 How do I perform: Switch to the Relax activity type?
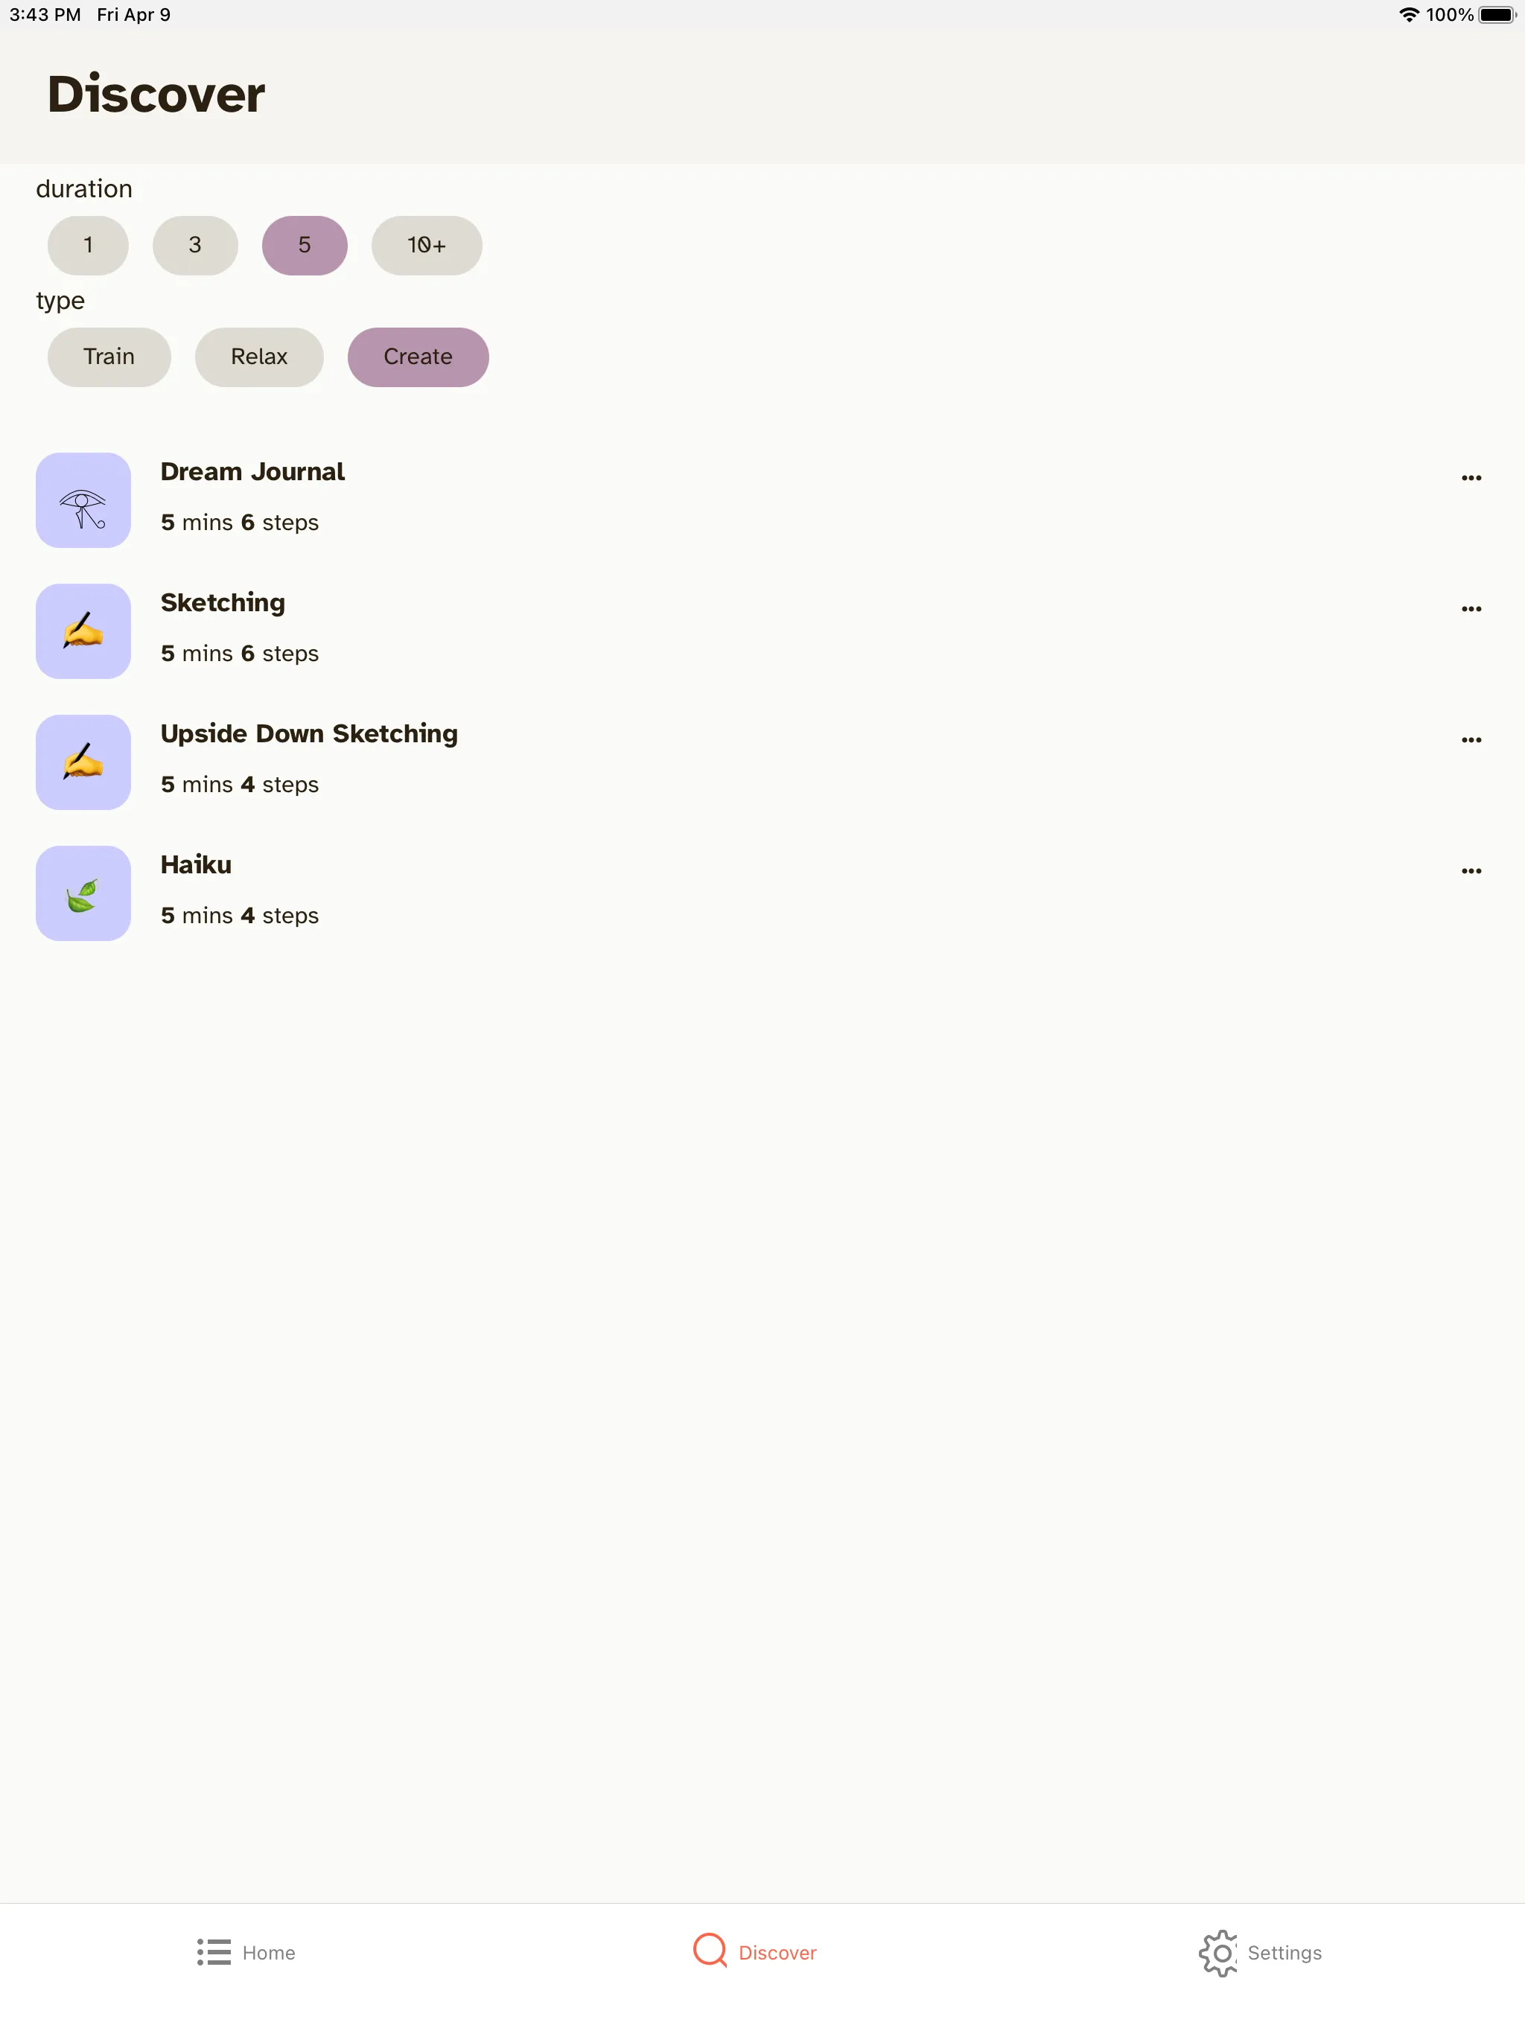point(260,356)
